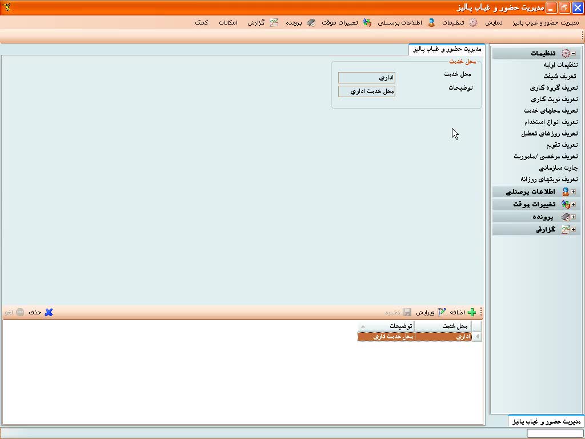Click the folder icon beside پرونده menu
The height and width of the screenshot is (439, 585).
[311, 23]
